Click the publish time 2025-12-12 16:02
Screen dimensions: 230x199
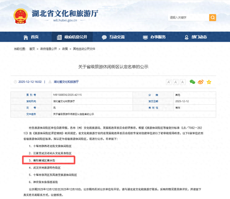pyautogui.click(x=30, y=82)
